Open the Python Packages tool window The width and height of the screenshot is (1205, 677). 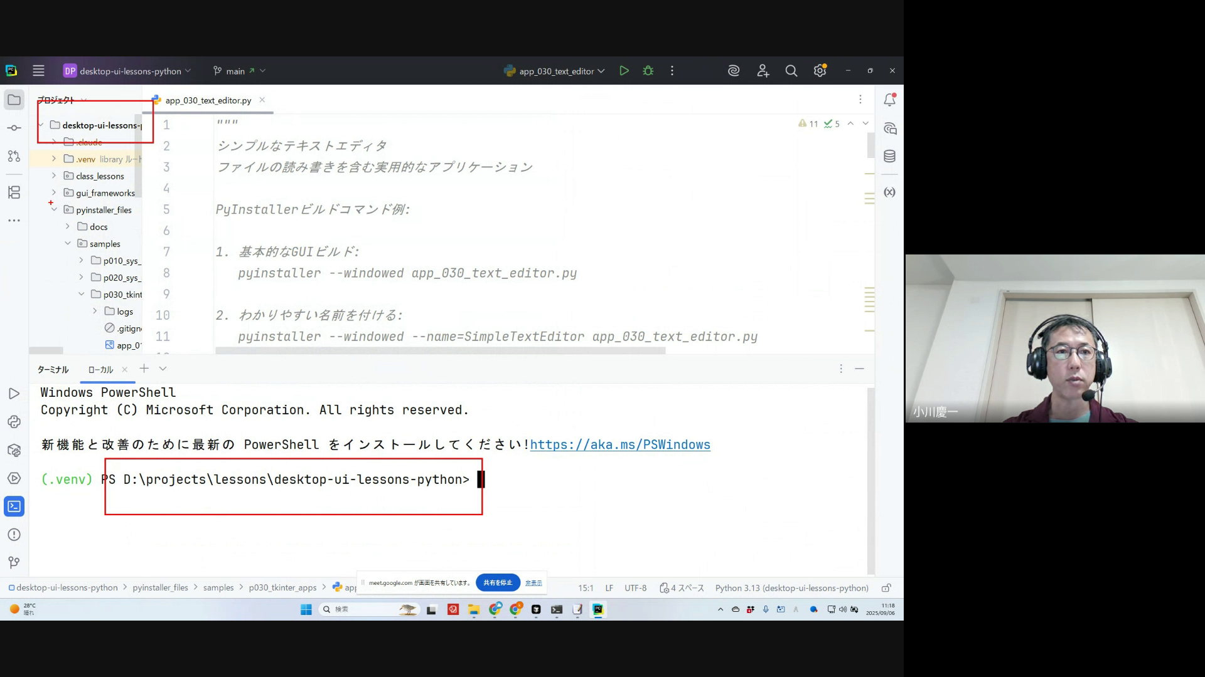14,450
